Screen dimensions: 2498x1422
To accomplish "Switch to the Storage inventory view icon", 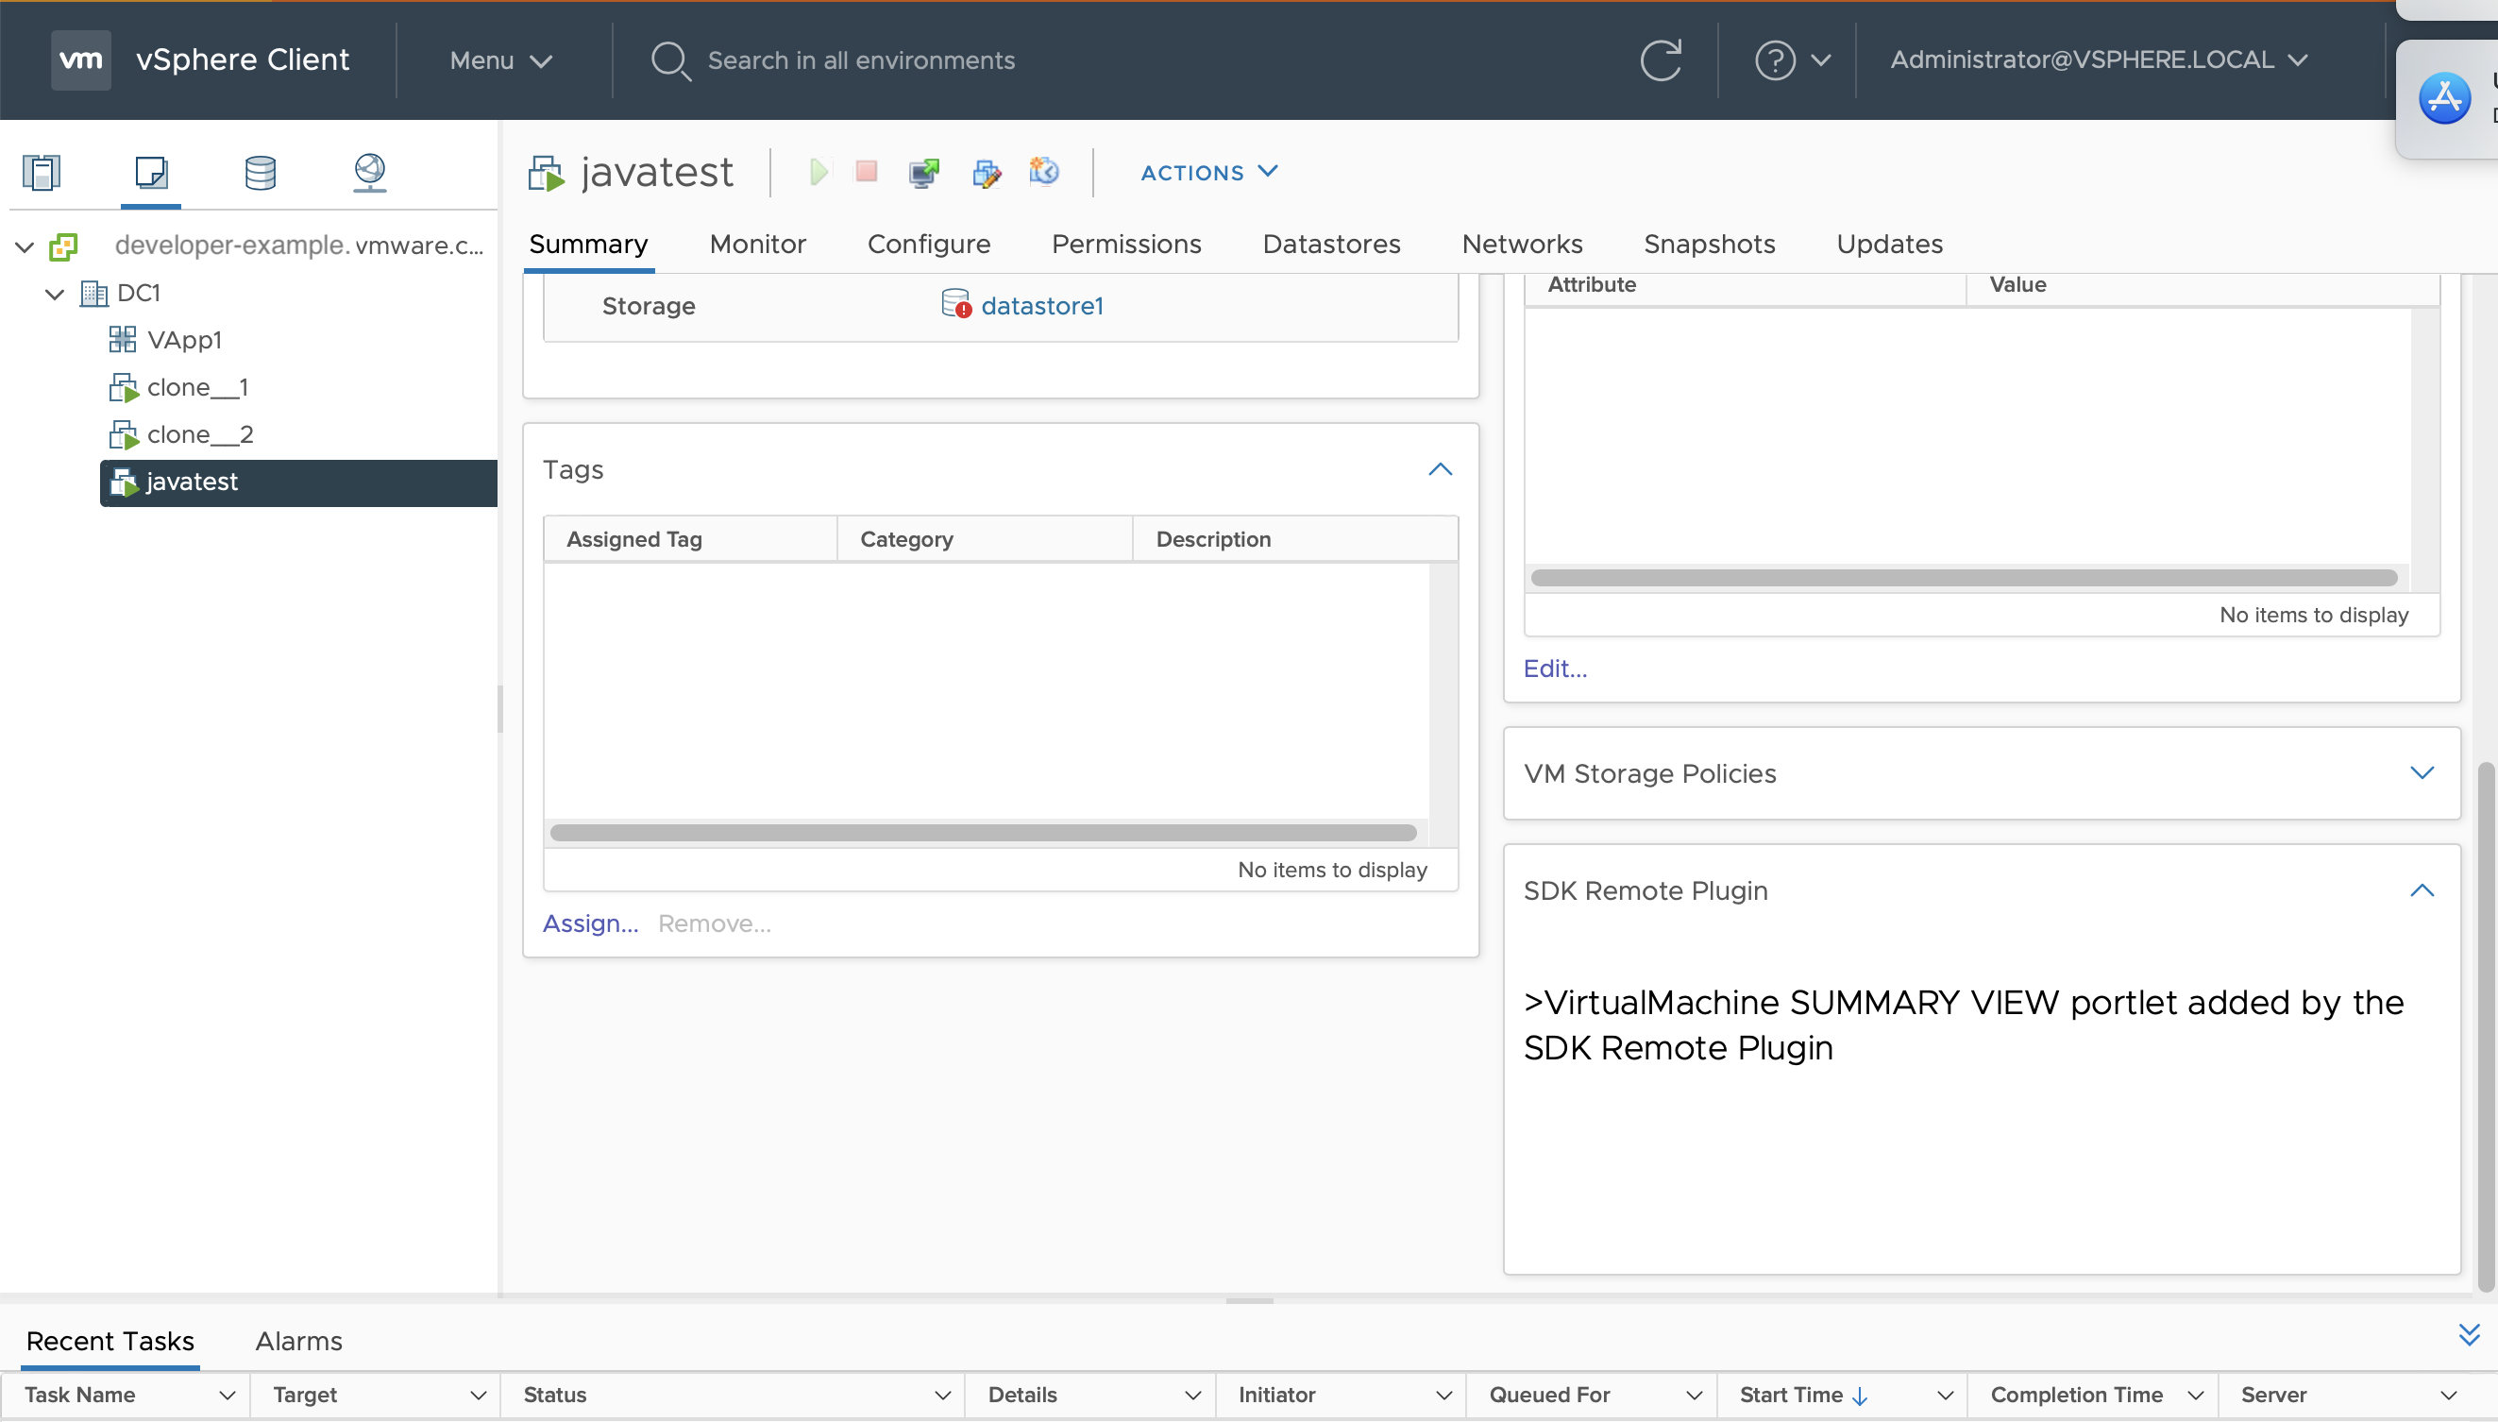I will click(x=260, y=173).
